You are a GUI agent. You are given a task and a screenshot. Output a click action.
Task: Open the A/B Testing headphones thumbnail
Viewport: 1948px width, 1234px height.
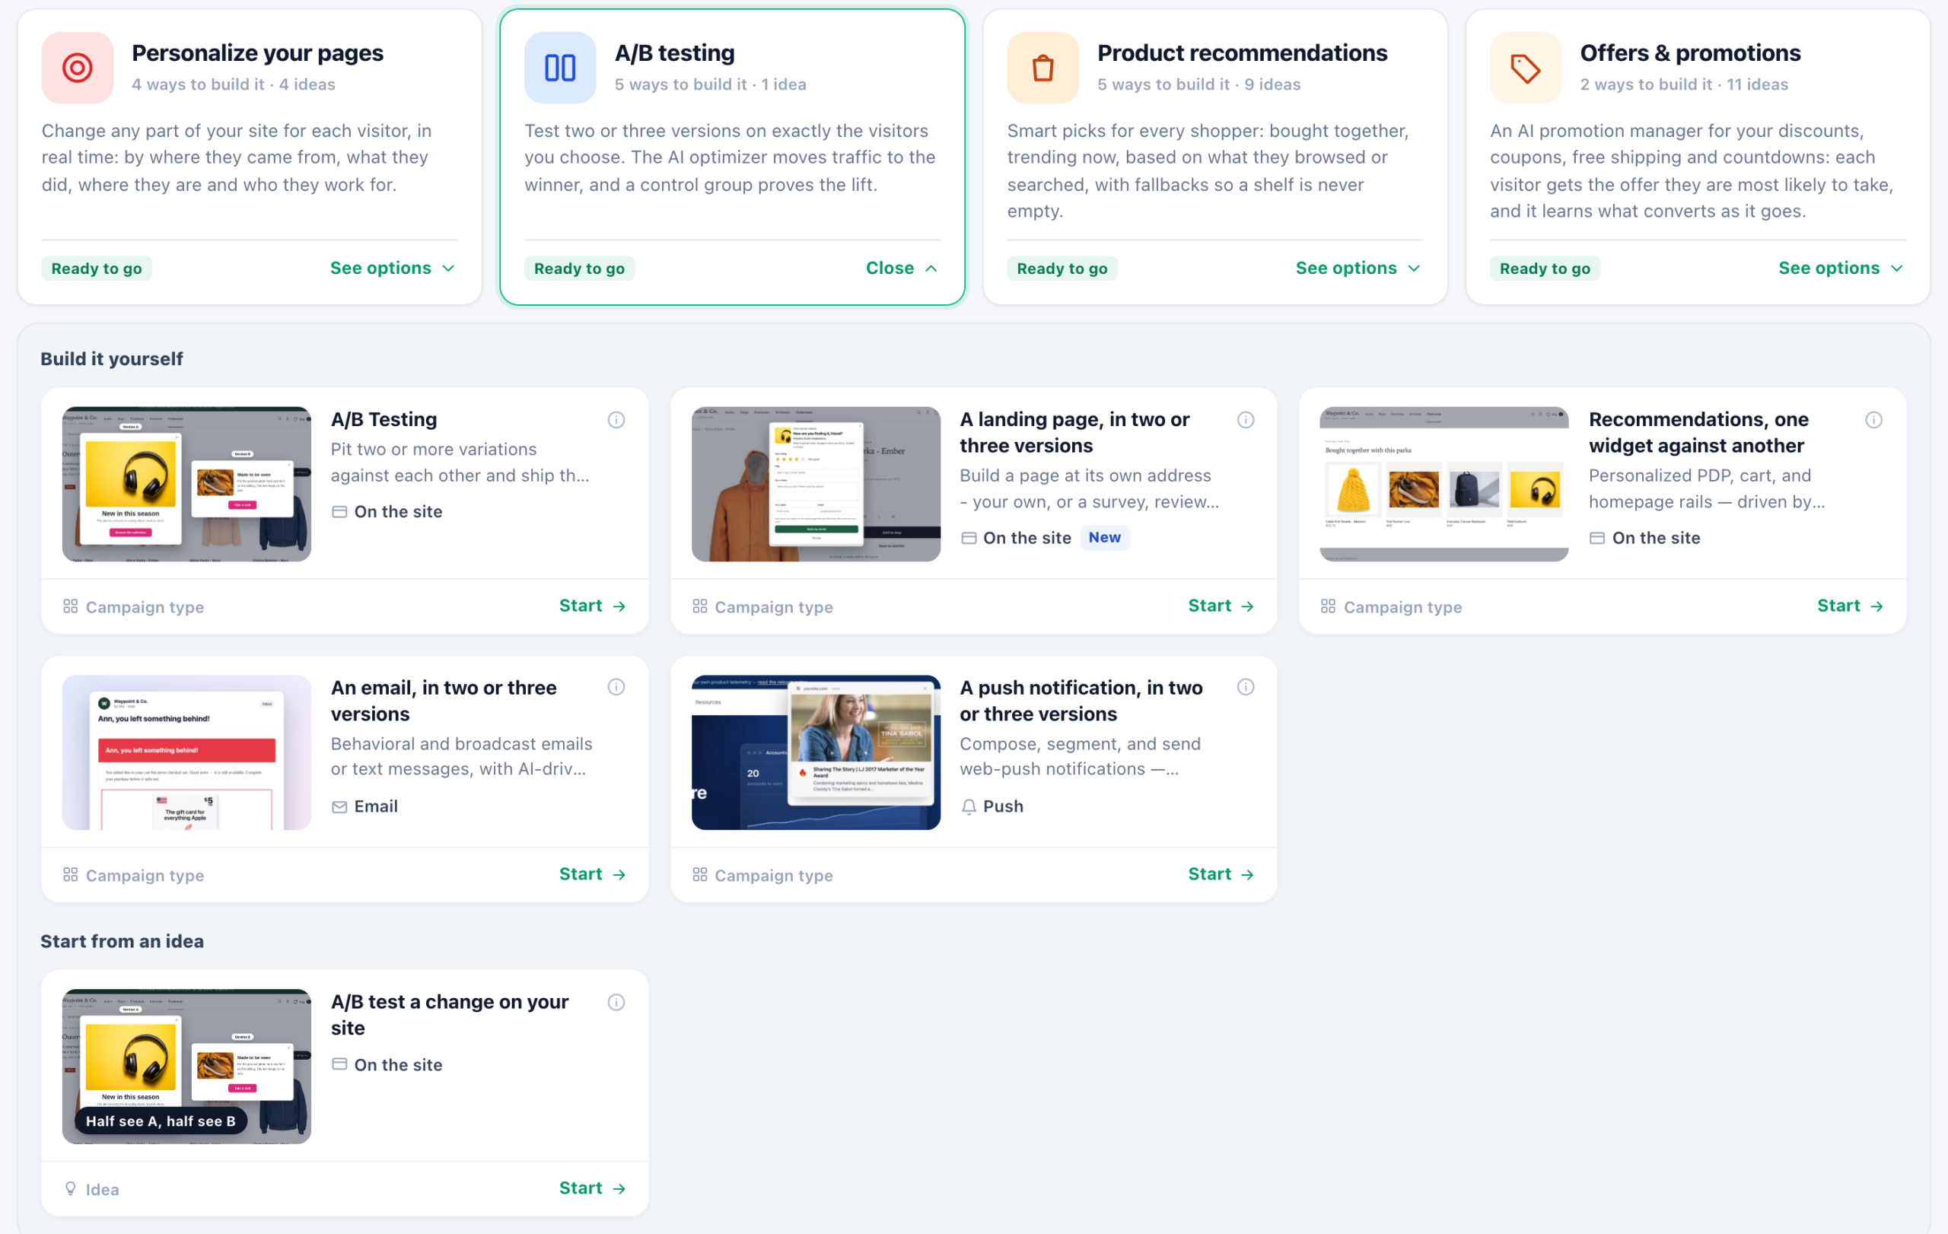click(x=187, y=485)
